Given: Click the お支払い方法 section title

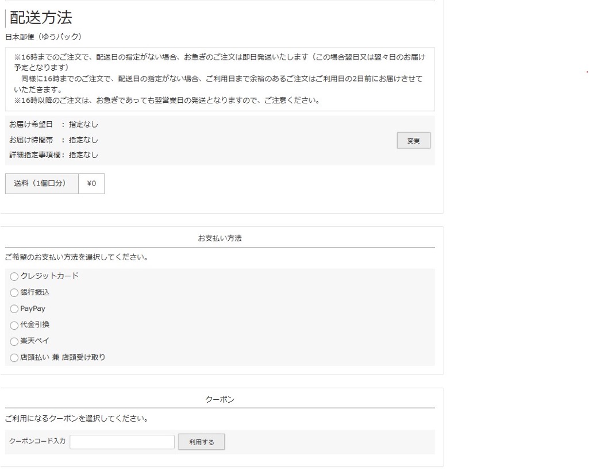Looking at the screenshot, I should point(221,238).
